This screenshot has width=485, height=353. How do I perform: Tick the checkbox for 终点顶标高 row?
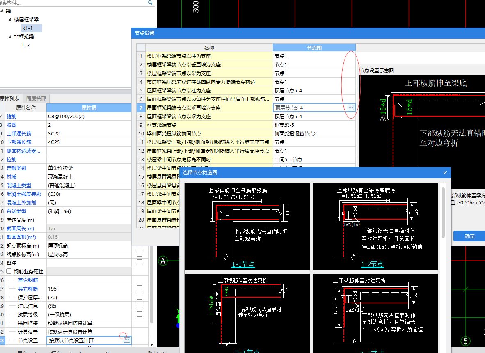tap(140, 254)
